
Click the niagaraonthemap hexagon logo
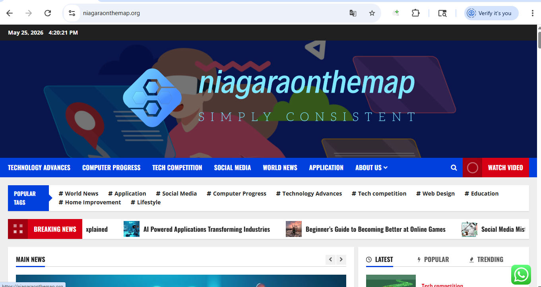tap(152, 97)
